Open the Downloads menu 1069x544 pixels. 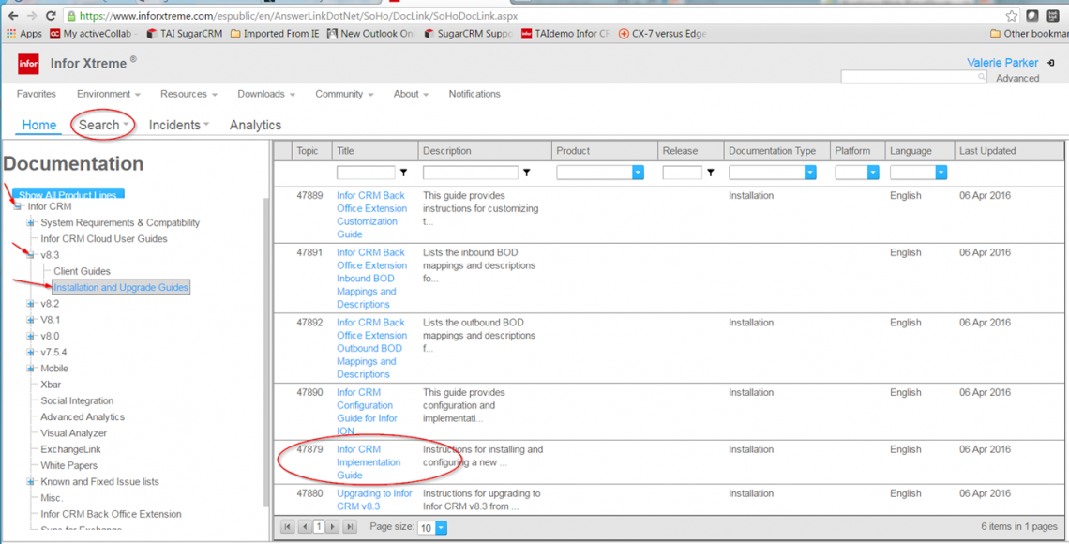point(265,94)
